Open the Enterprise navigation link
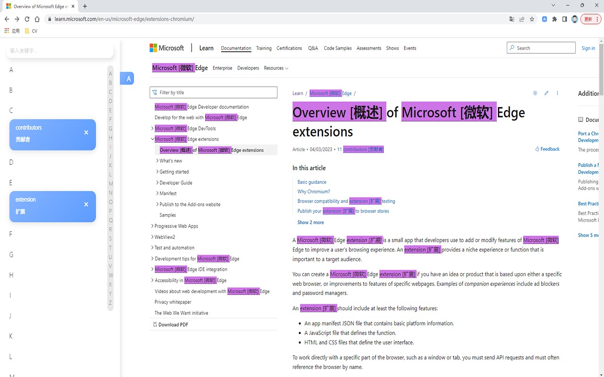 tap(222, 68)
